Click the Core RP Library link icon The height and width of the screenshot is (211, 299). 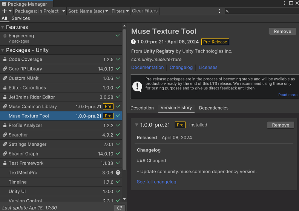5,69
